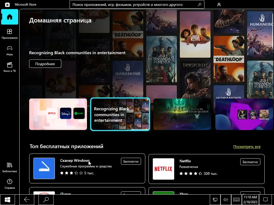Click the Топ бесплатных приложений heading
This screenshot has width=274, height=205.
66,146
